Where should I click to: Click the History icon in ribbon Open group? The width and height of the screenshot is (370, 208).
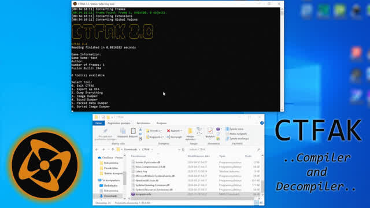click(x=218, y=139)
